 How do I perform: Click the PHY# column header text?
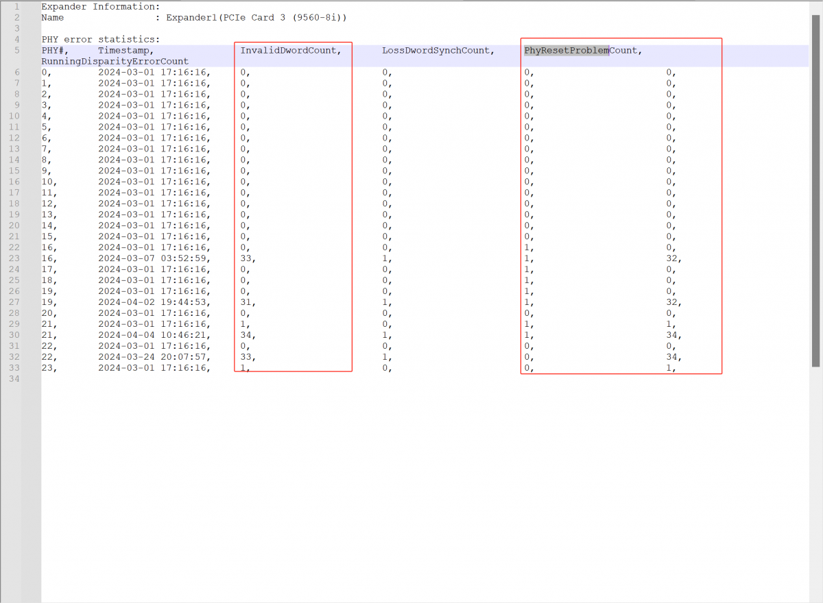click(x=55, y=51)
